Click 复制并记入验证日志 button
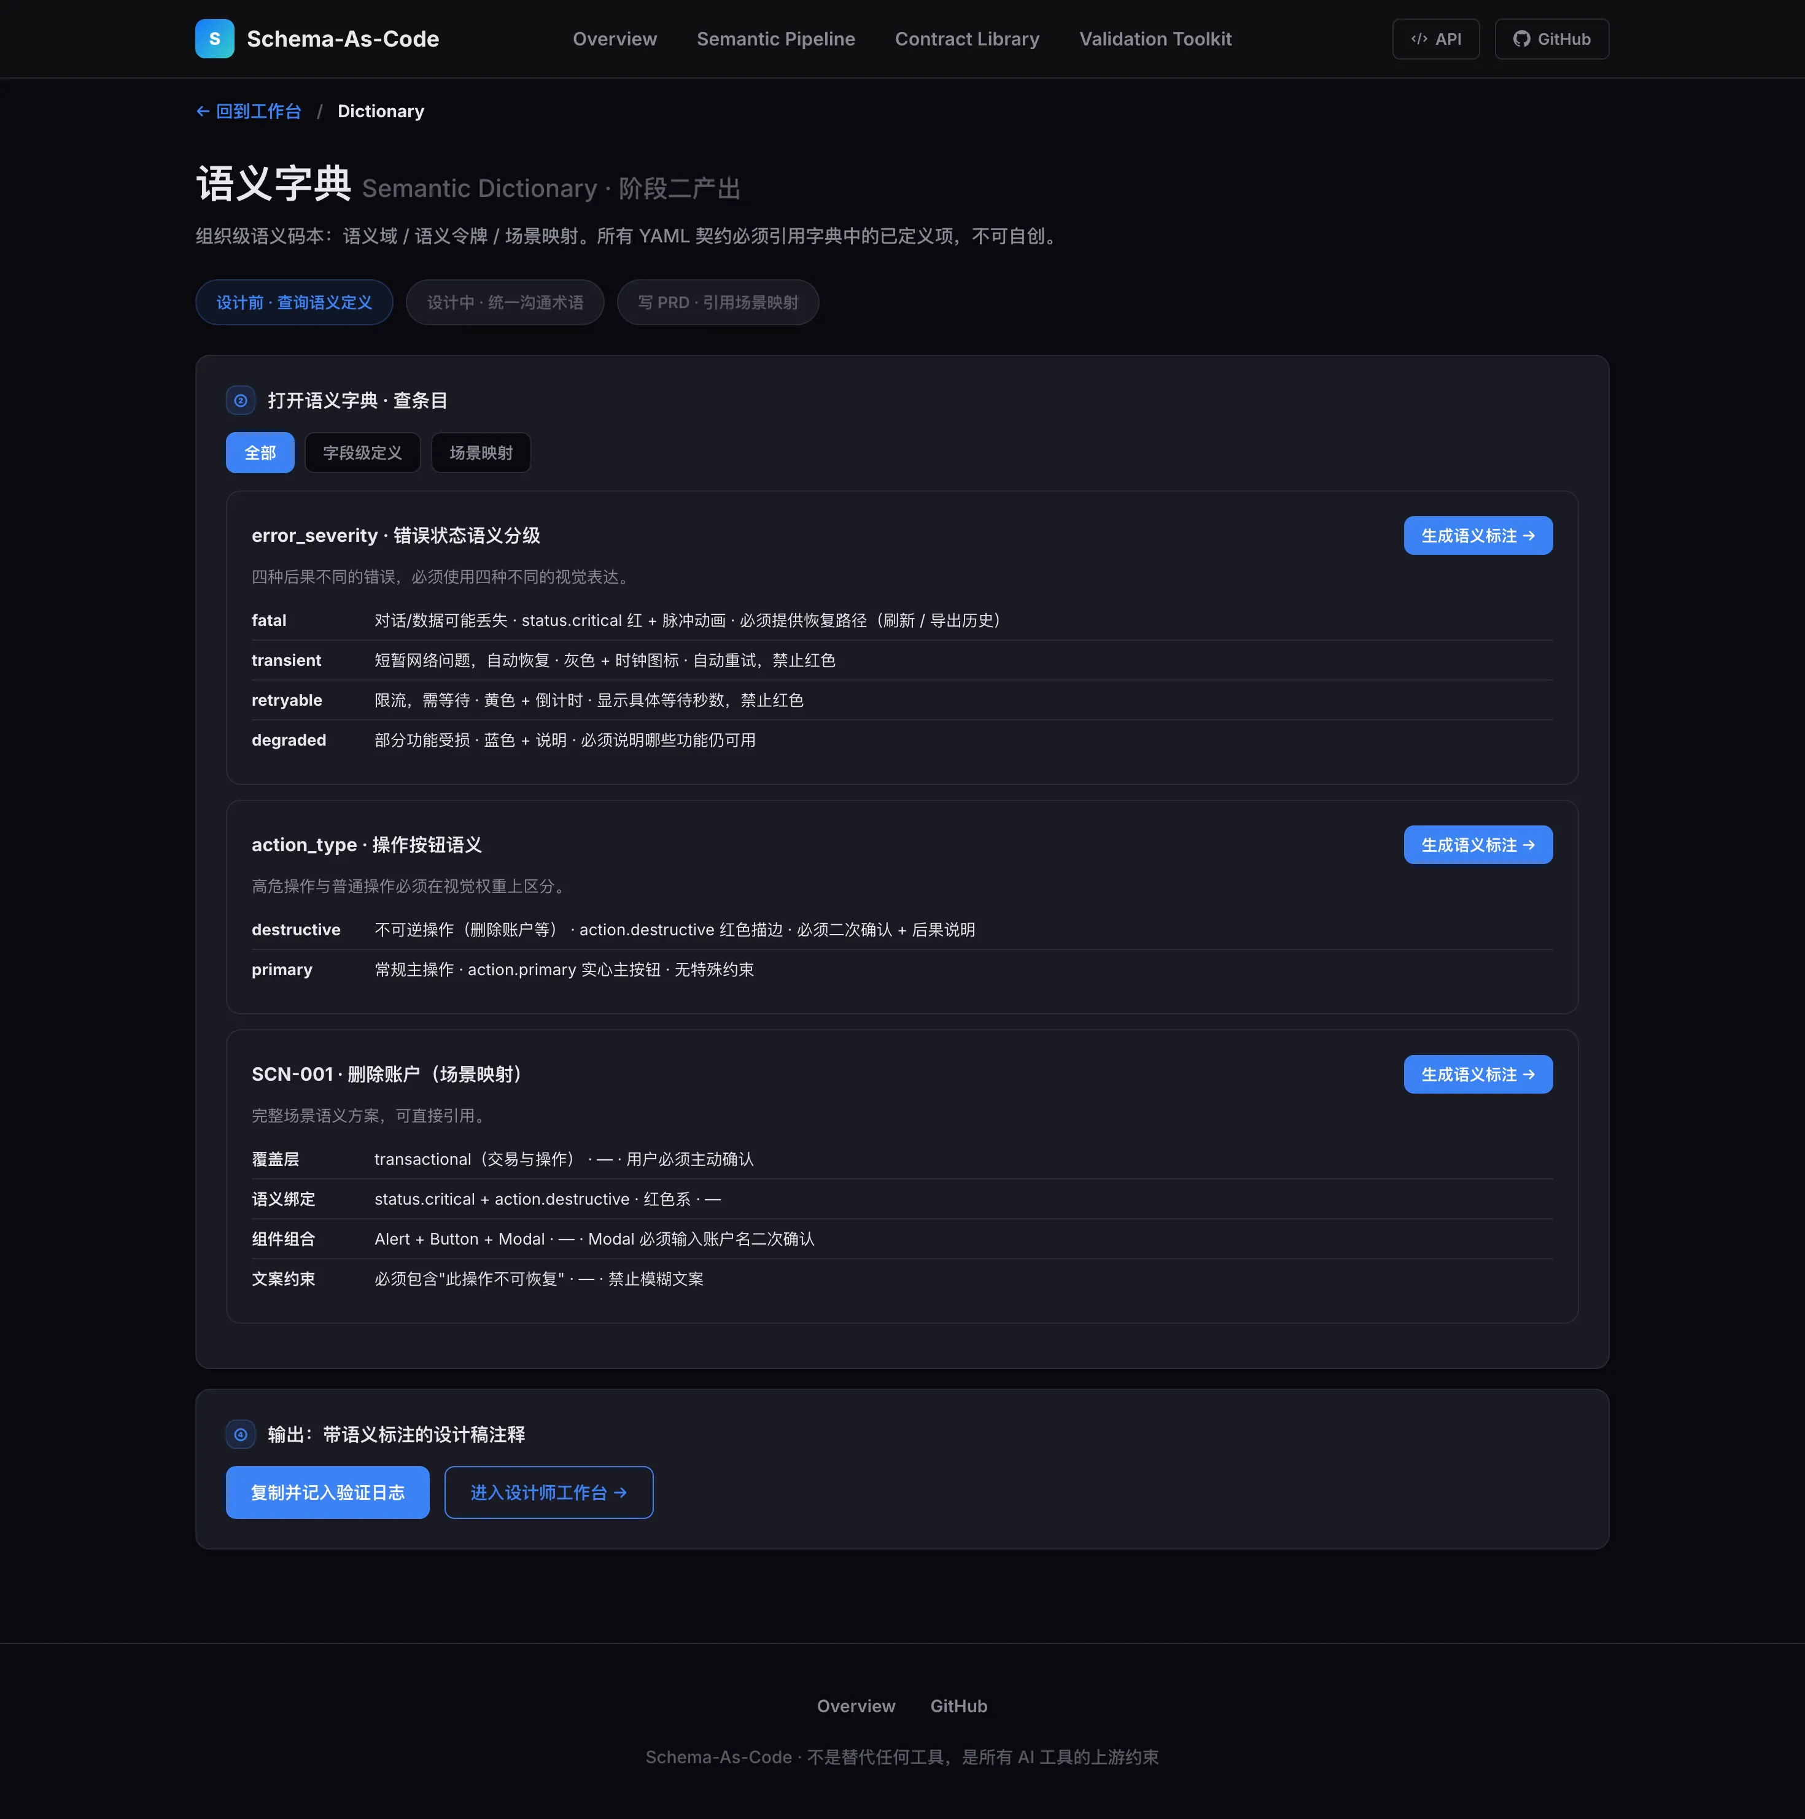Image resolution: width=1805 pixels, height=1819 pixels. pos(328,1493)
